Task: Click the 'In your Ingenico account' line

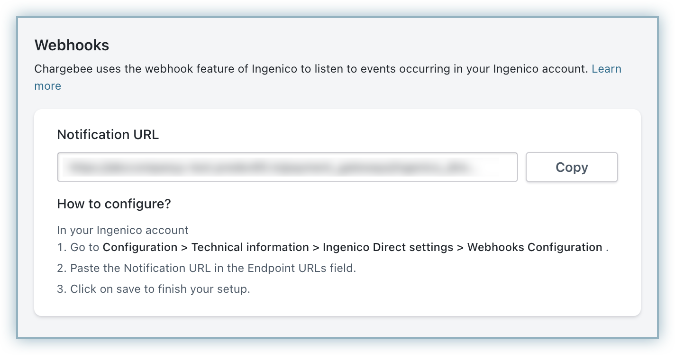Action: click(x=123, y=230)
